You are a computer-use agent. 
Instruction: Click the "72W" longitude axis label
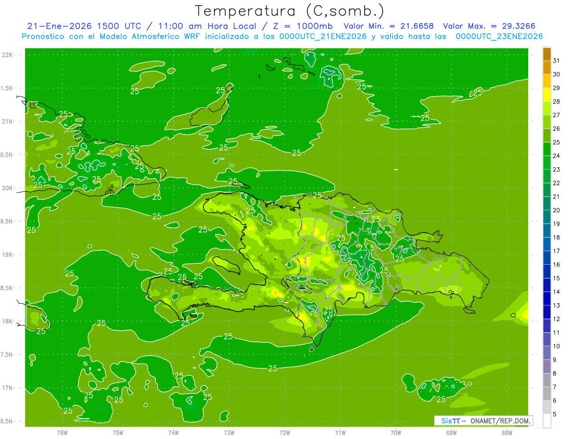[x=284, y=433]
